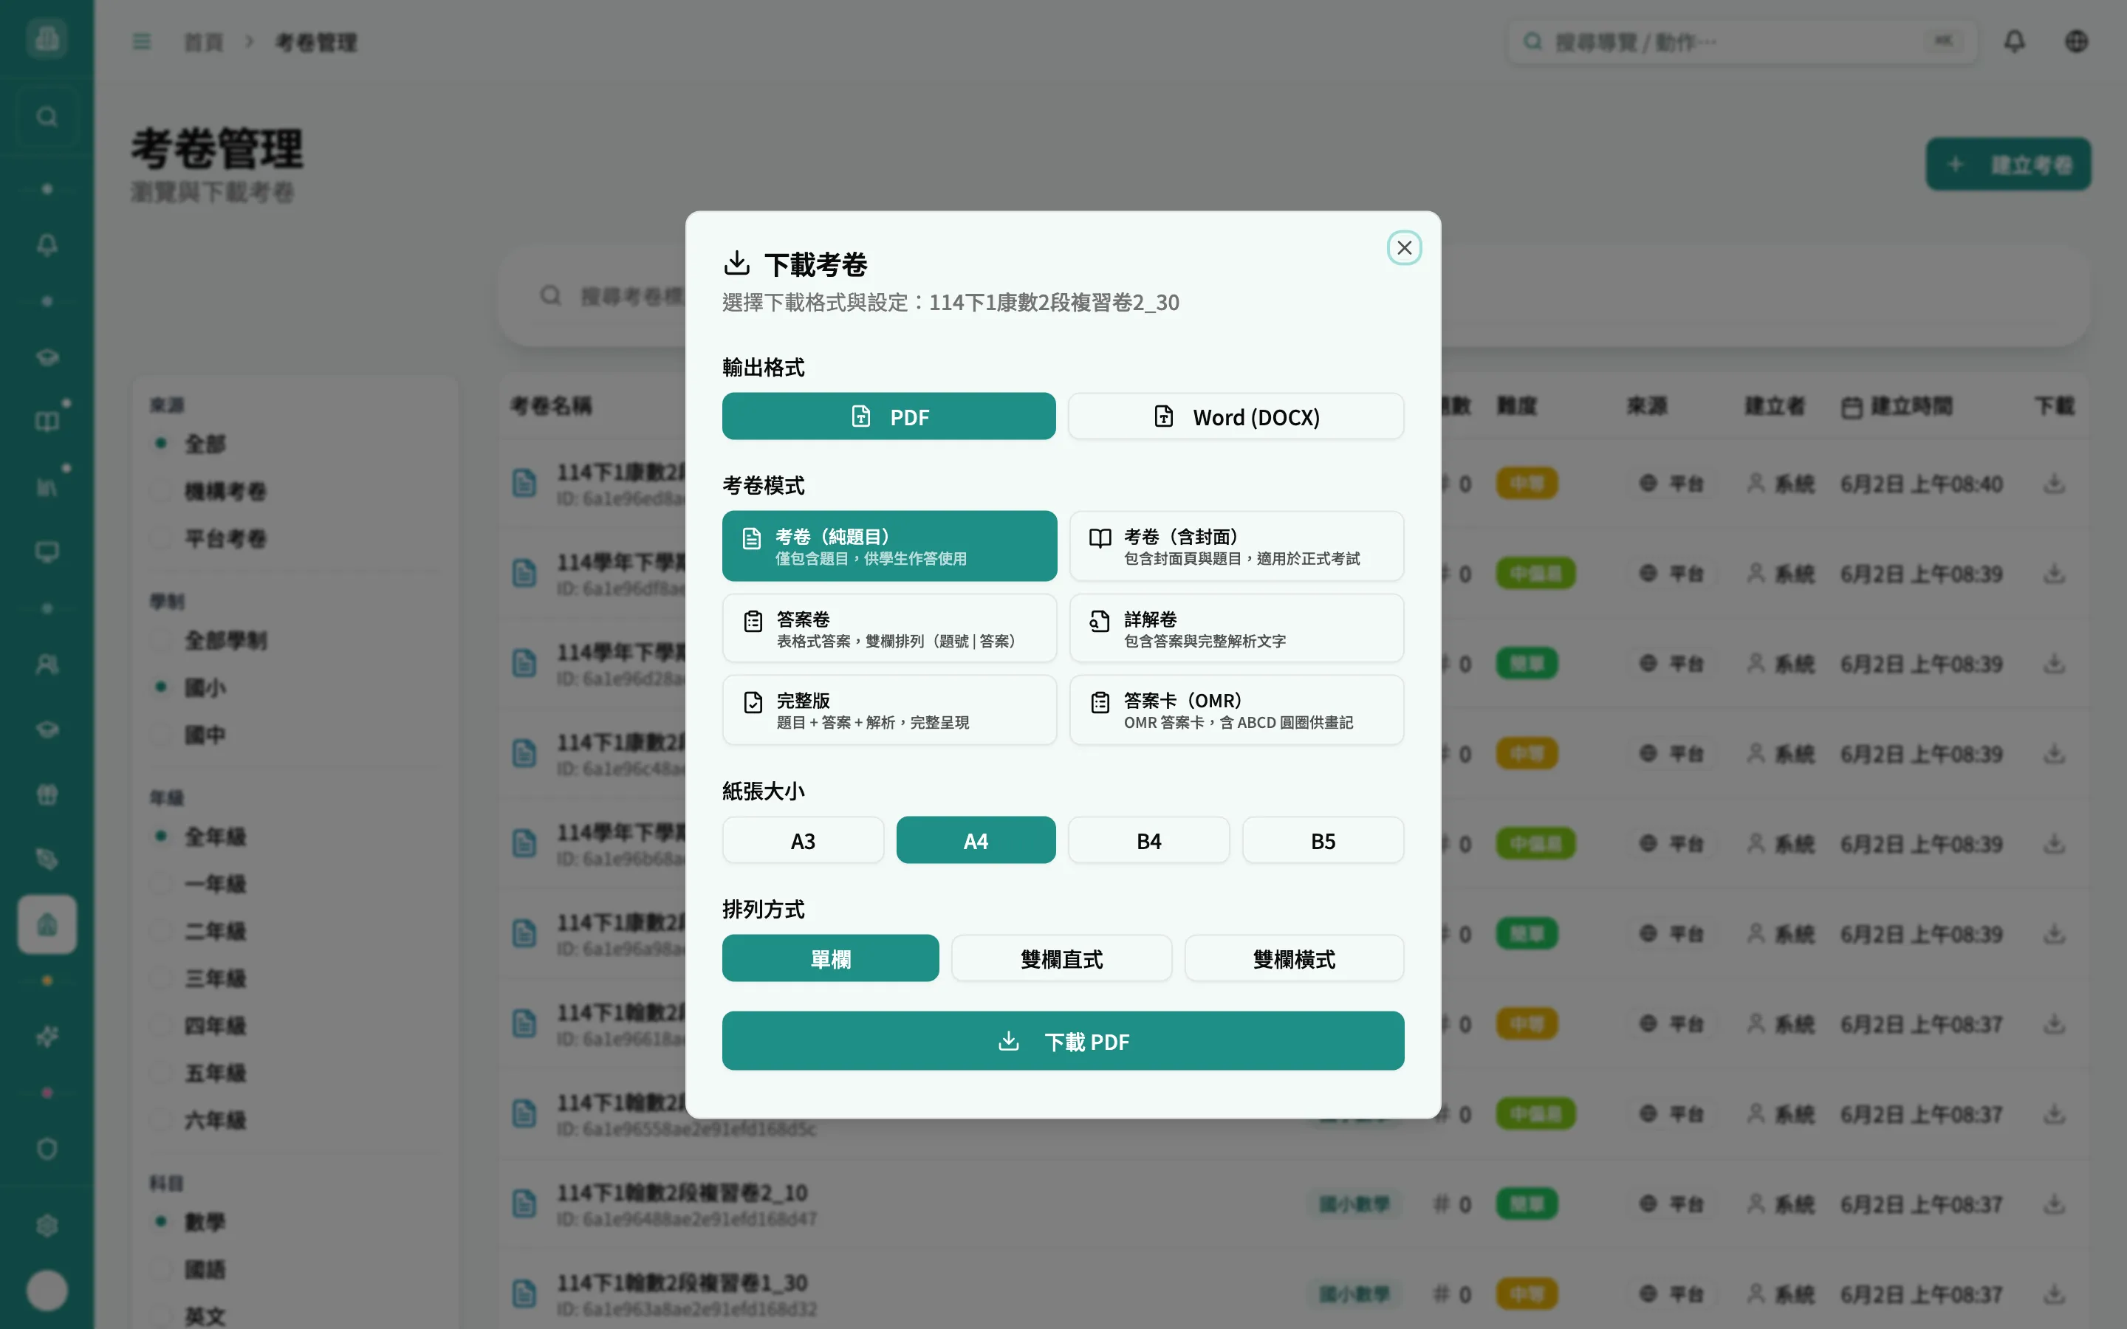Click the 建立考卷 button

2007,165
